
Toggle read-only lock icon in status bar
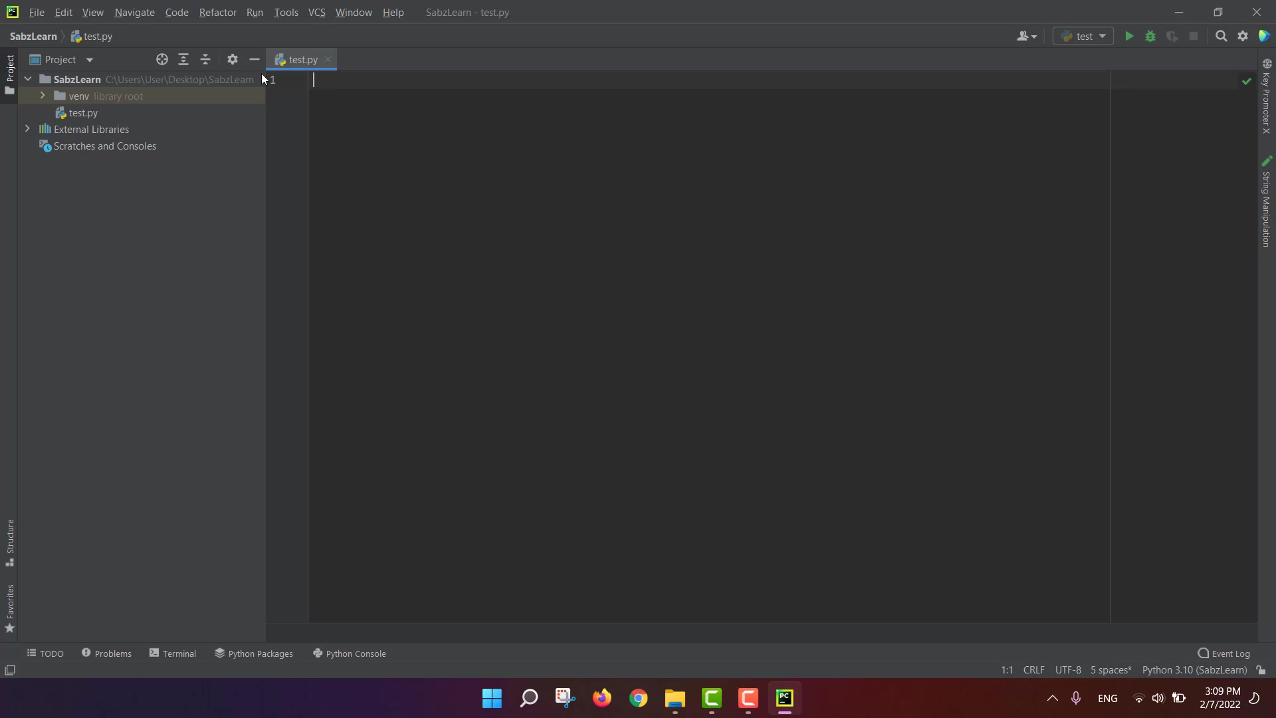point(1261,670)
